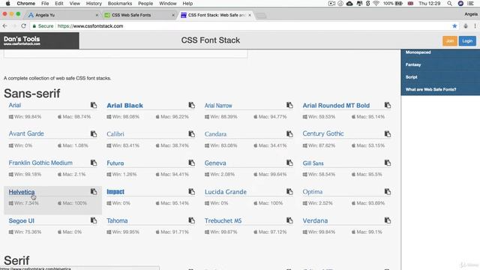Click the orange Join button
This screenshot has width=480, height=270.
coord(450,40)
